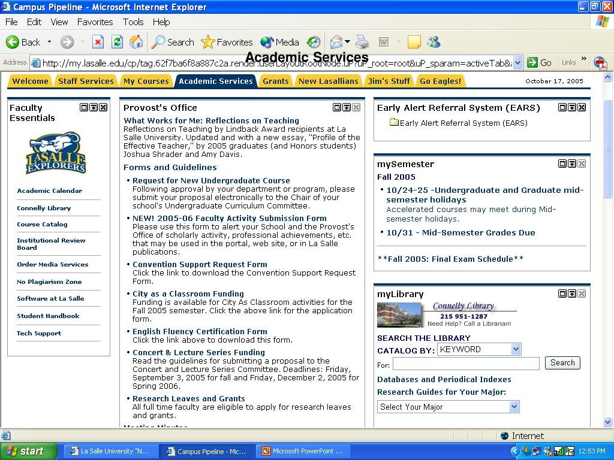Switch to La Salle University taskbar window
This screenshot has height=460, width=614.
pos(110,451)
